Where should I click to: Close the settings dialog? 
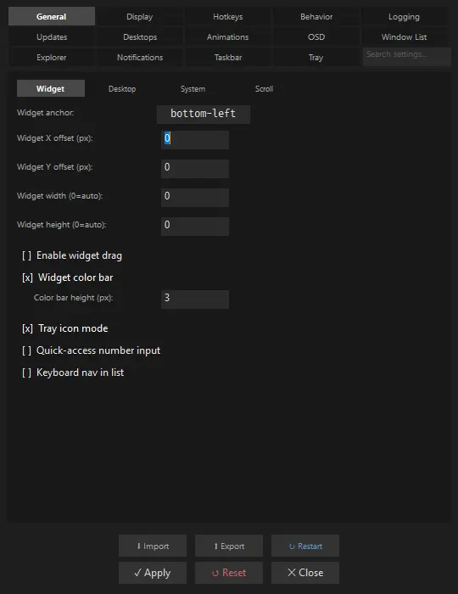coord(305,573)
